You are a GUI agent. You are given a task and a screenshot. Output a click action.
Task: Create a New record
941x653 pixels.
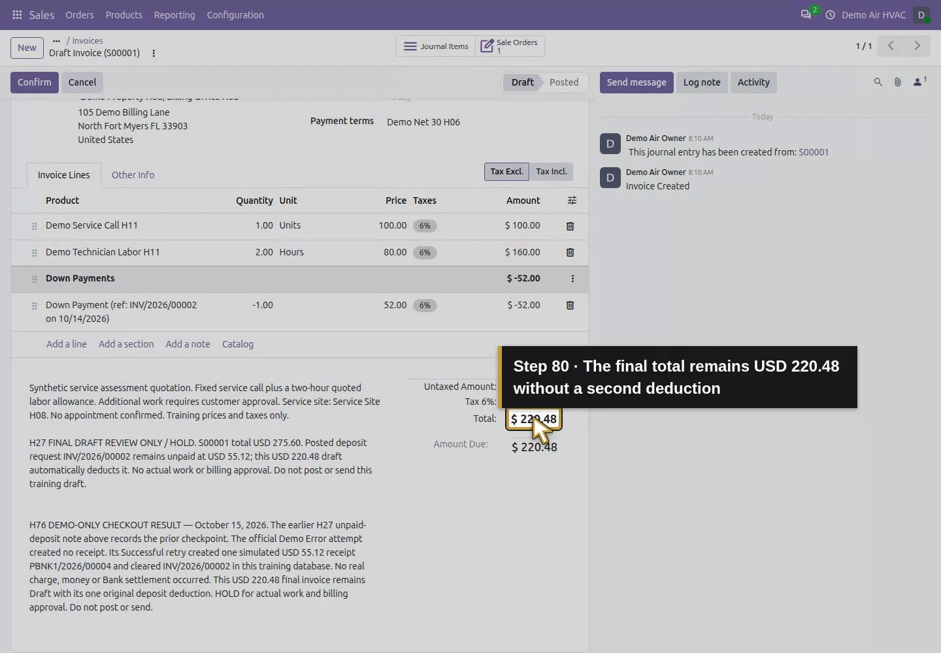pos(27,48)
